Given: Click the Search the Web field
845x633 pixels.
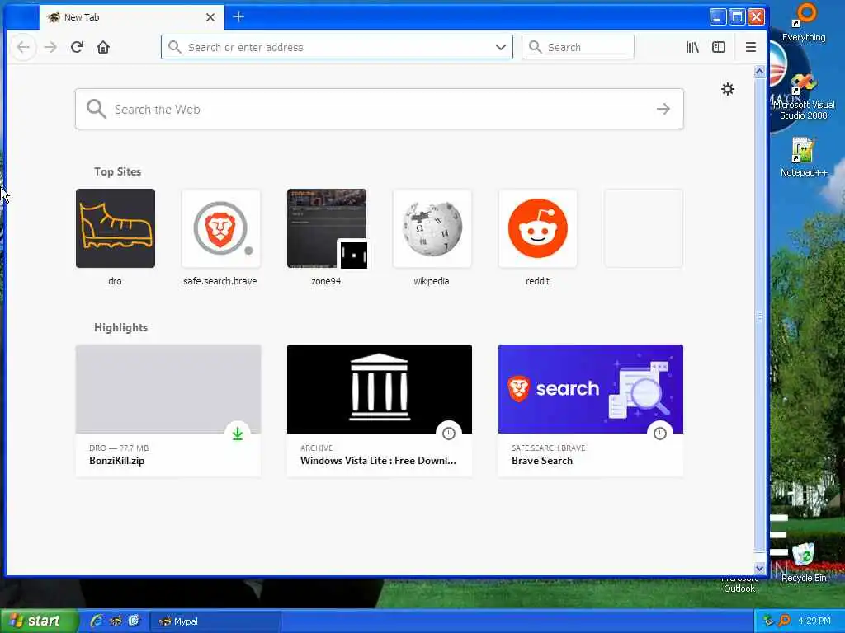Looking at the screenshot, I should coord(380,110).
